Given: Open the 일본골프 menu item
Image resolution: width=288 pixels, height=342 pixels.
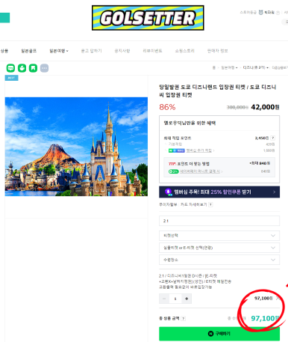Looking at the screenshot, I should [x=29, y=51].
